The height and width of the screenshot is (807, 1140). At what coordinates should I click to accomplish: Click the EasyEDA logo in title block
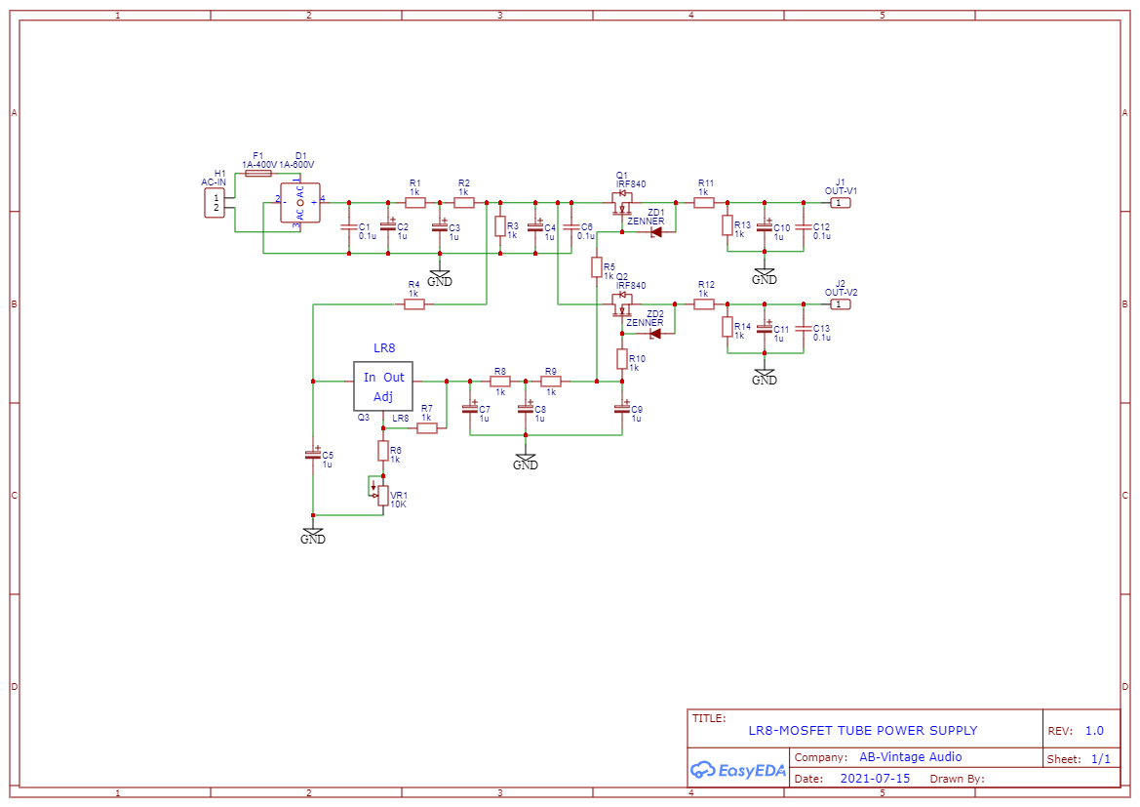[x=738, y=770]
